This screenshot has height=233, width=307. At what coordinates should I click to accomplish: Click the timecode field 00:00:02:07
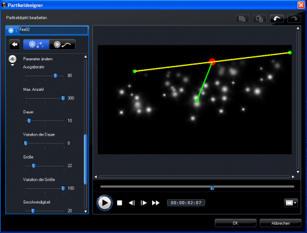click(x=186, y=203)
